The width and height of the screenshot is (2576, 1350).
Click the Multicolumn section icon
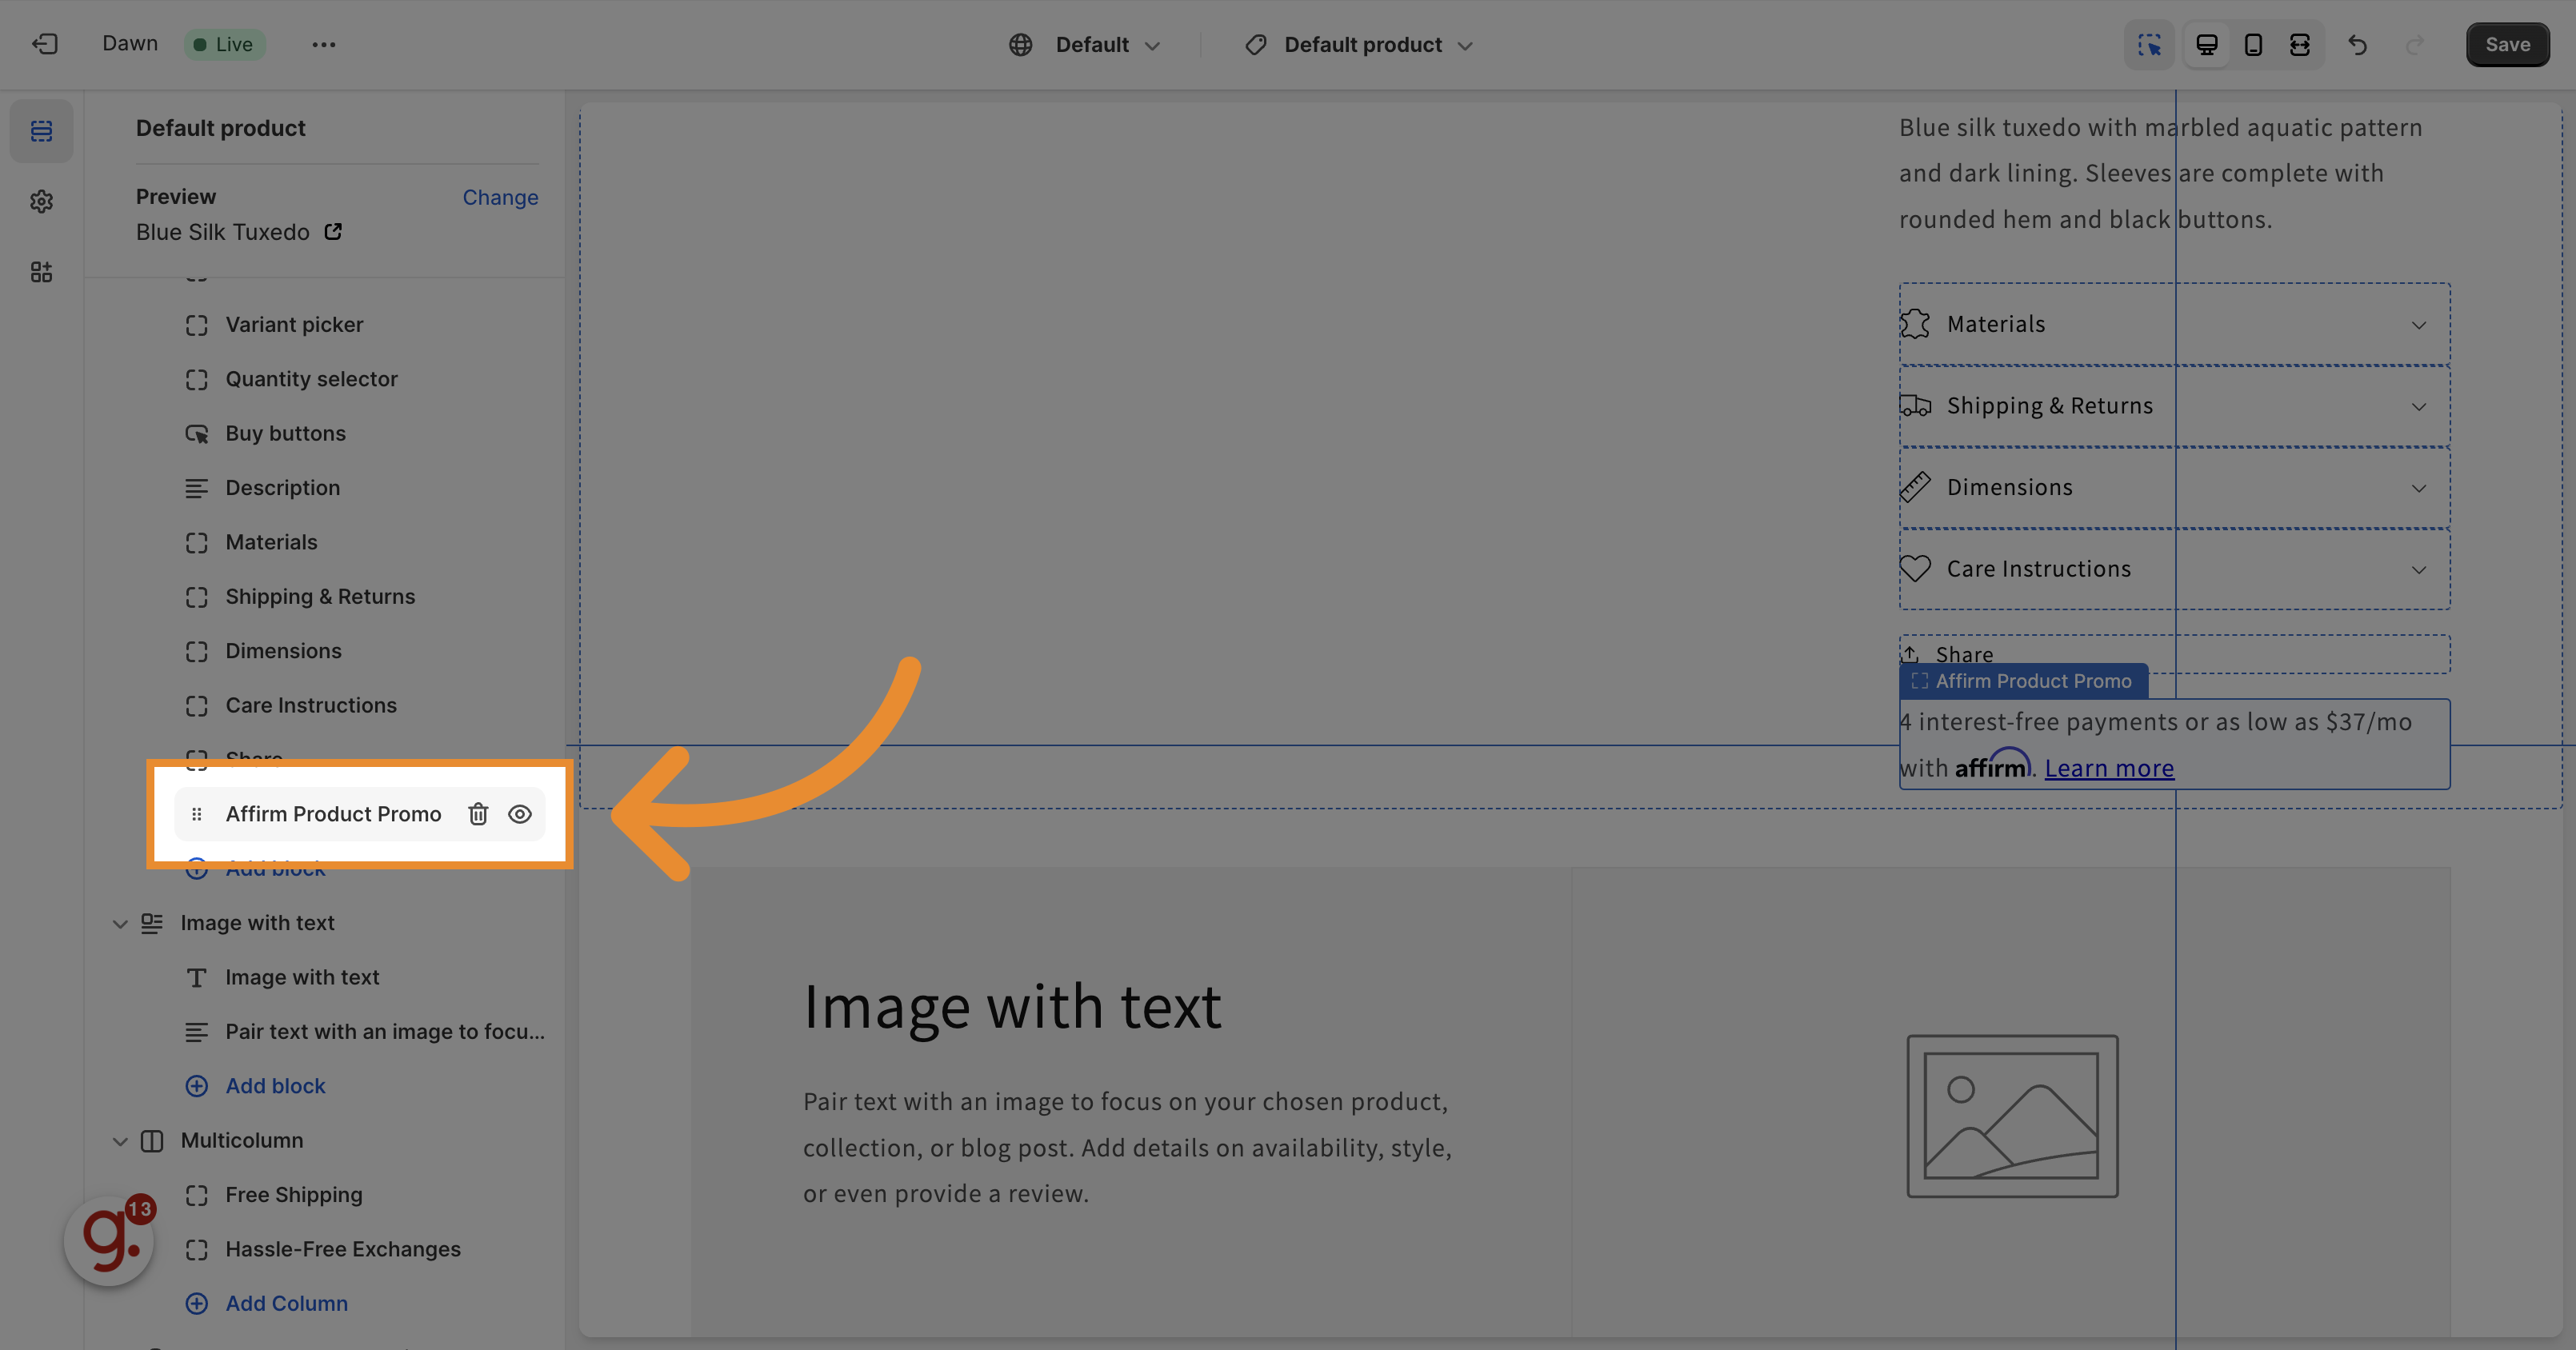pyautogui.click(x=152, y=1141)
